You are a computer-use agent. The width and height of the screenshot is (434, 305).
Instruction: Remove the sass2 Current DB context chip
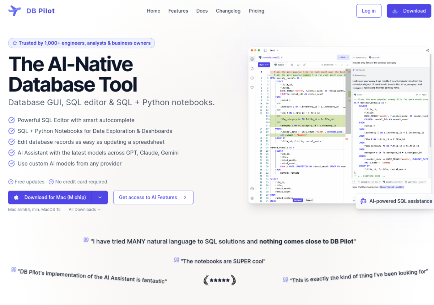(401, 182)
